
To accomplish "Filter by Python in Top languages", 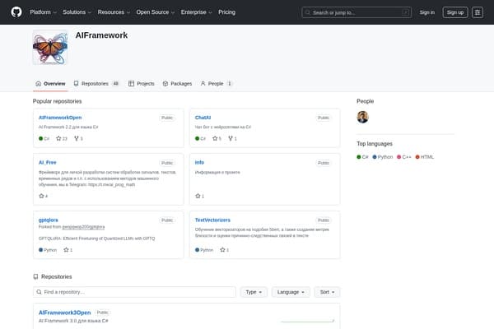I will click(383, 157).
